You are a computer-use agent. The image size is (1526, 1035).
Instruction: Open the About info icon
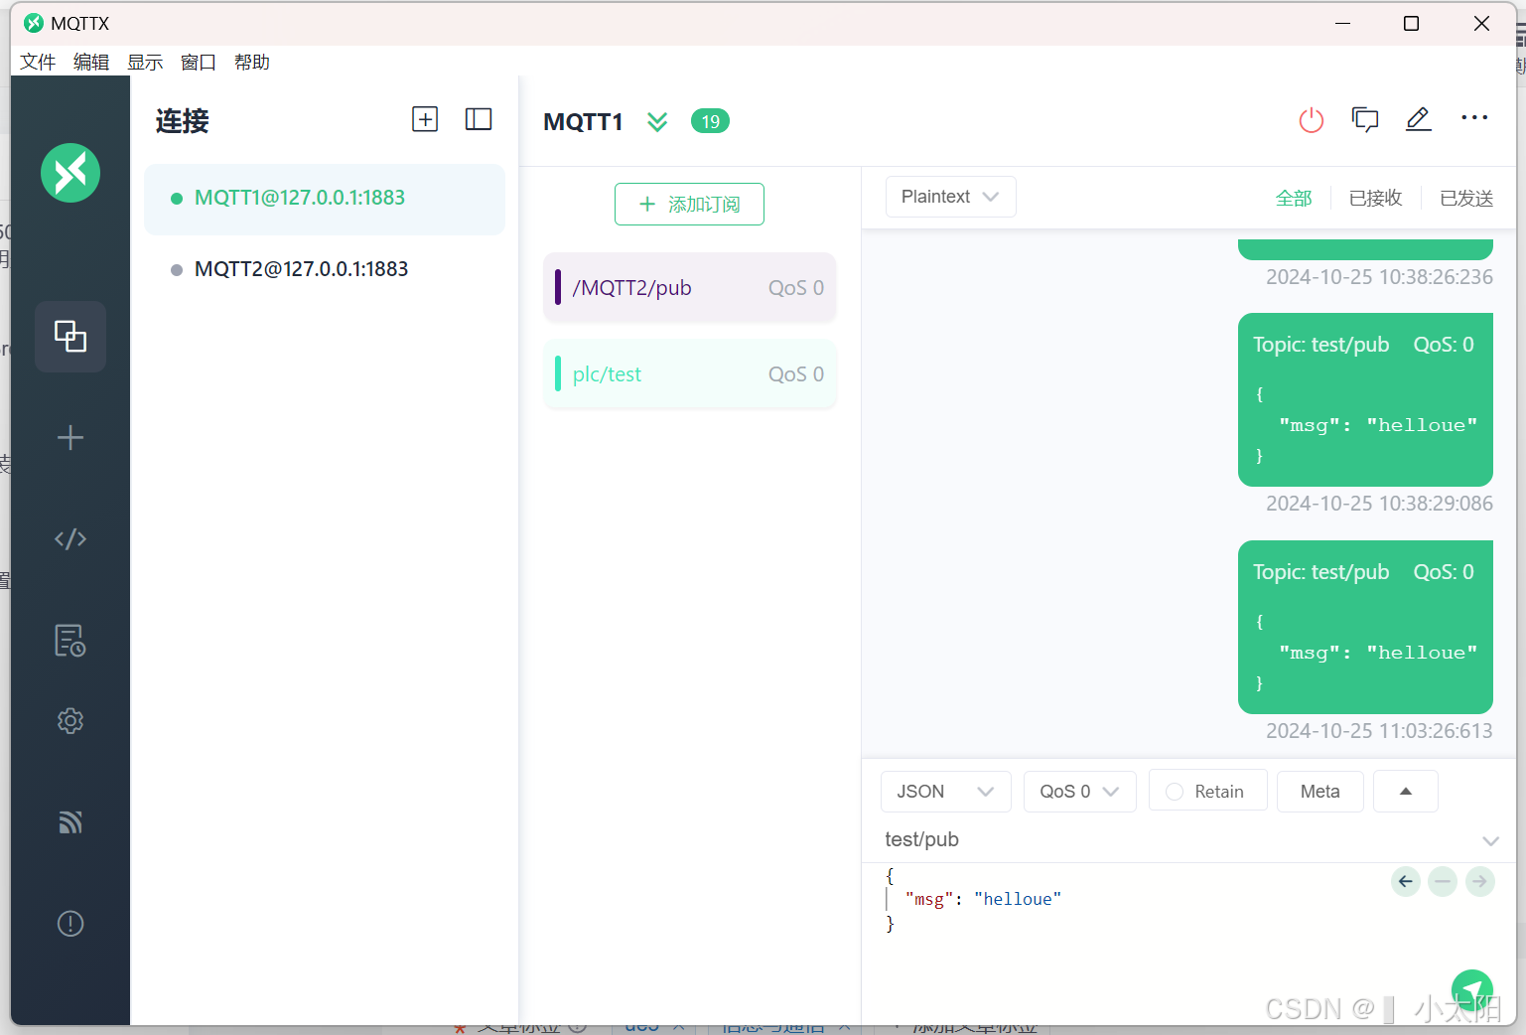pos(70,924)
